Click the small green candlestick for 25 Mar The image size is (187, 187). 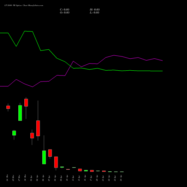click(x=14, y=133)
